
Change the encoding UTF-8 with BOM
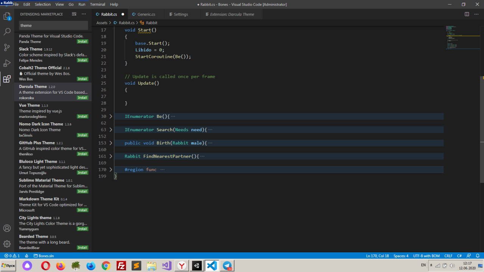point(426,256)
